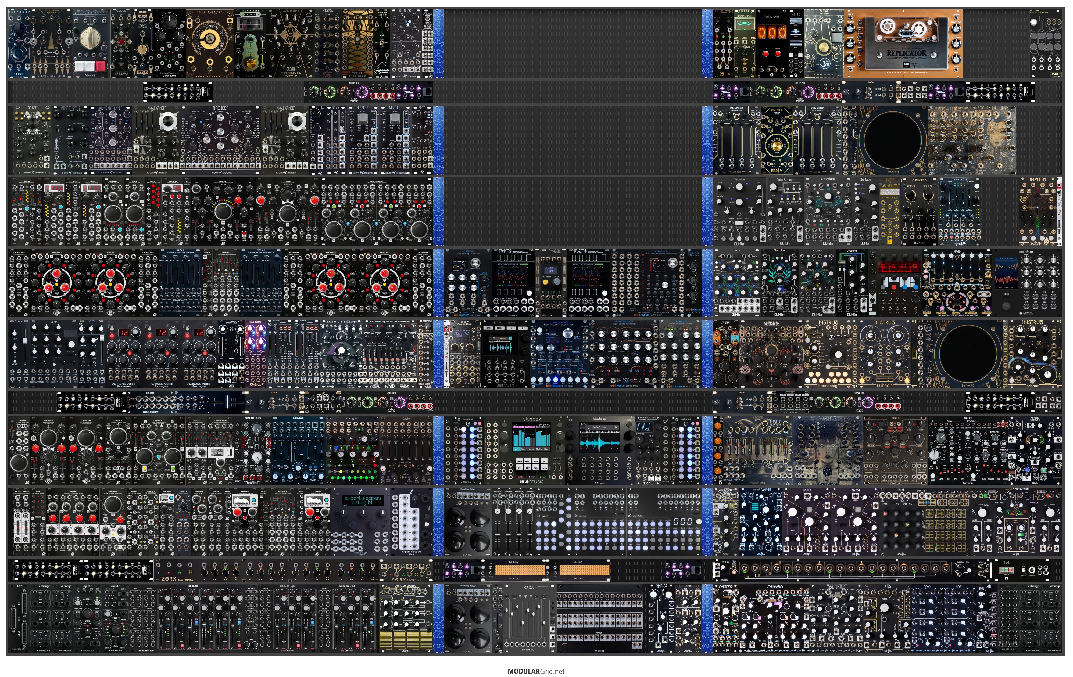The height and width of the screenshot is (677, 1073).
Task: Switch to the Mute tab on bluebox screen
Action: [539, 449]
